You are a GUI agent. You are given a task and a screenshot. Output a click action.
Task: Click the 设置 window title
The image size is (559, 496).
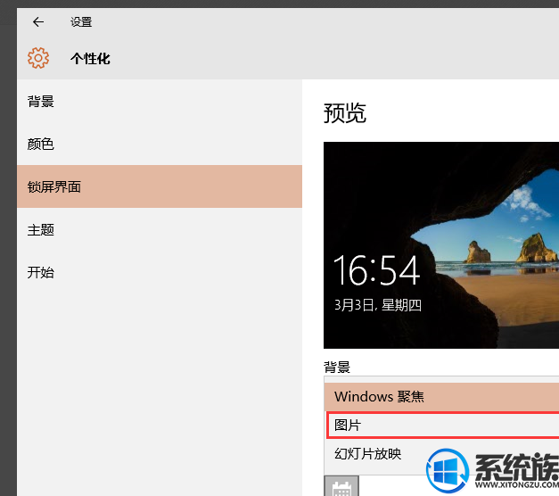pyautogui.click(x=81, y=22)
